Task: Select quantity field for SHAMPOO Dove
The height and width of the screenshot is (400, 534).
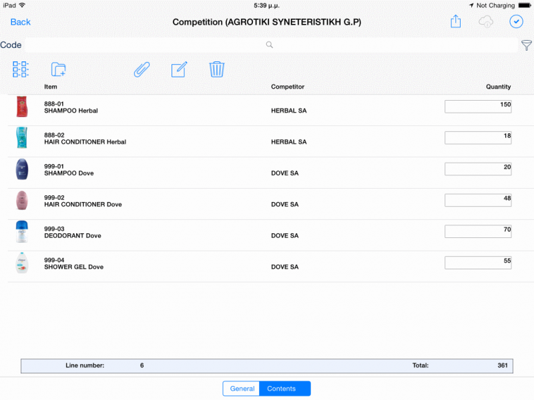Action: point(478,169)
